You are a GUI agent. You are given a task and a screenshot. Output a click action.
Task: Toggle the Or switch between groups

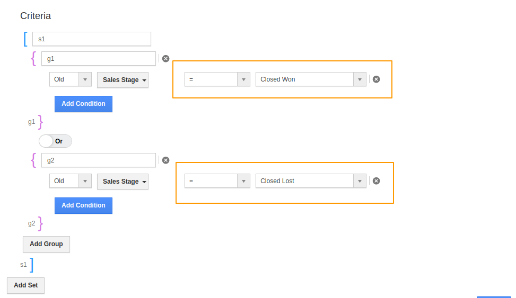coord(55,141)
